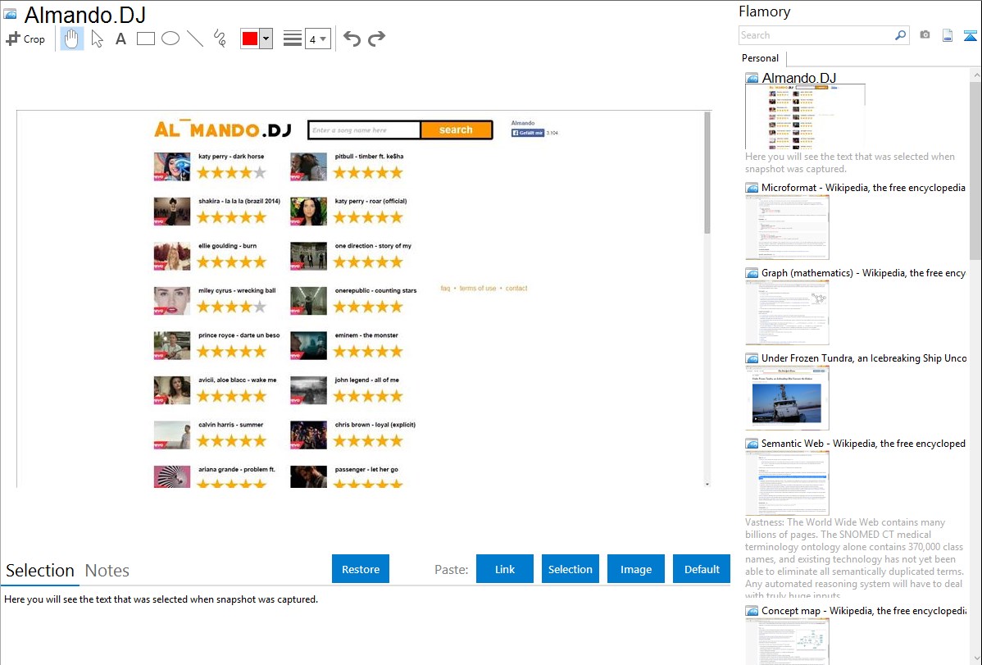This screenshot has width=982, height=665.
Task: Click calvin harris - summer thumbnail
Action: (x=171, y=435)
